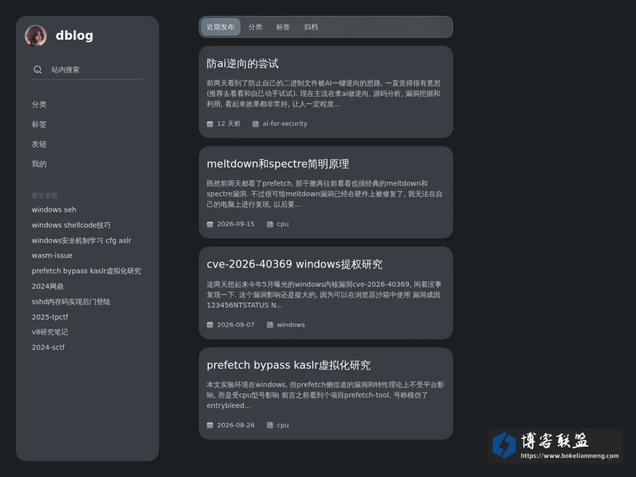Switch to the 分类 tab
This screenshot has height=477, width=636.
coord(255,27)
